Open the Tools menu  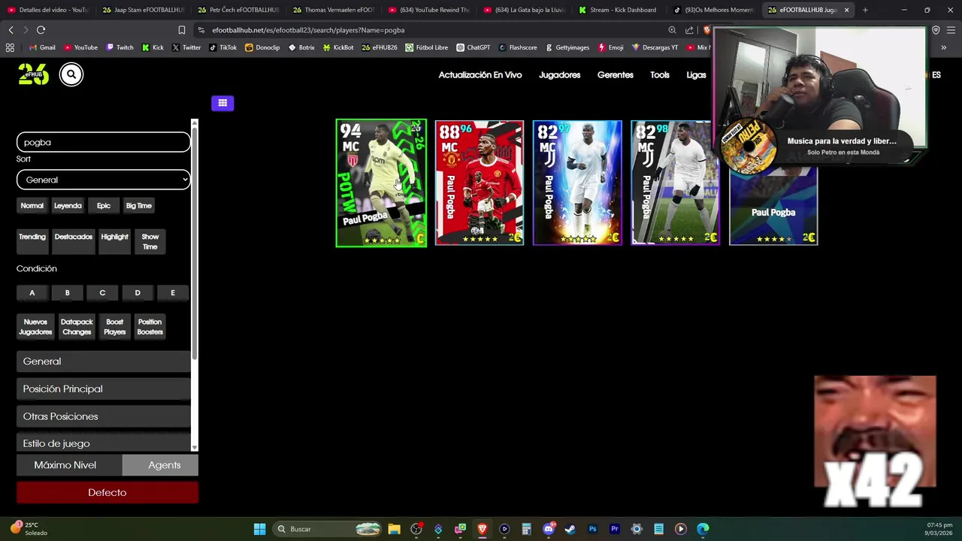[x=660, y=75]
